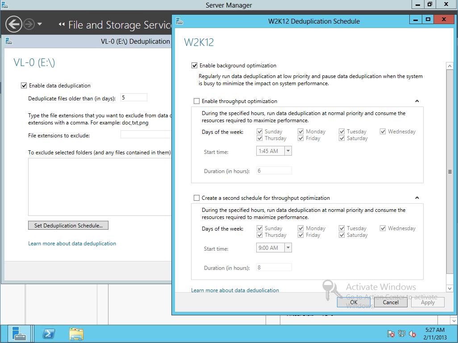Open Learn more link in VL-0 window

(72, 244)
